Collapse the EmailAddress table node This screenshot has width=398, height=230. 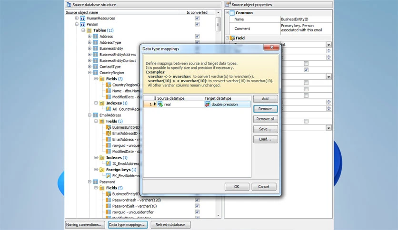click(90, 115)
